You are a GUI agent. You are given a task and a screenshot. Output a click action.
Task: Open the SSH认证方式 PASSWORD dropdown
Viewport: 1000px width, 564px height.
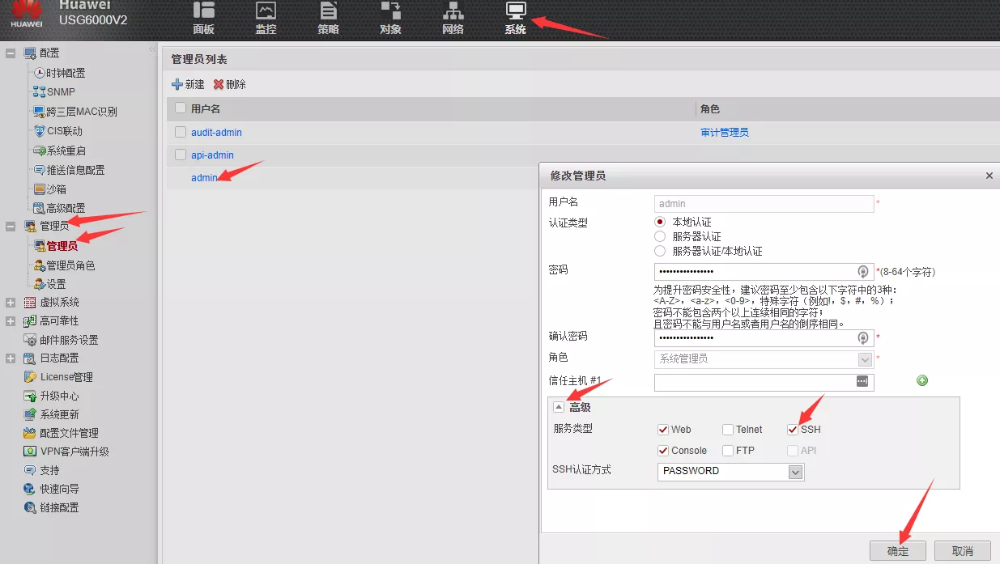[x=795, y=472]
